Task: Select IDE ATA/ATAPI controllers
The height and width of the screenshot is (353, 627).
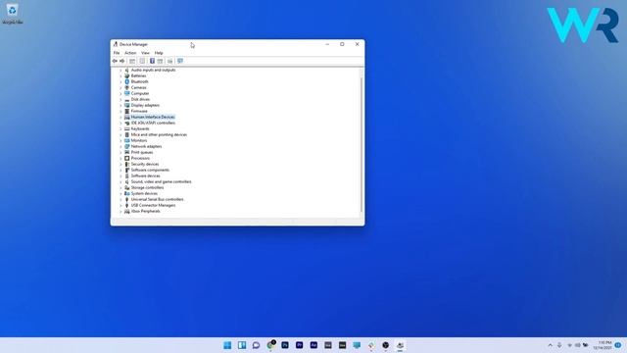Action: (x=153, y=123)
